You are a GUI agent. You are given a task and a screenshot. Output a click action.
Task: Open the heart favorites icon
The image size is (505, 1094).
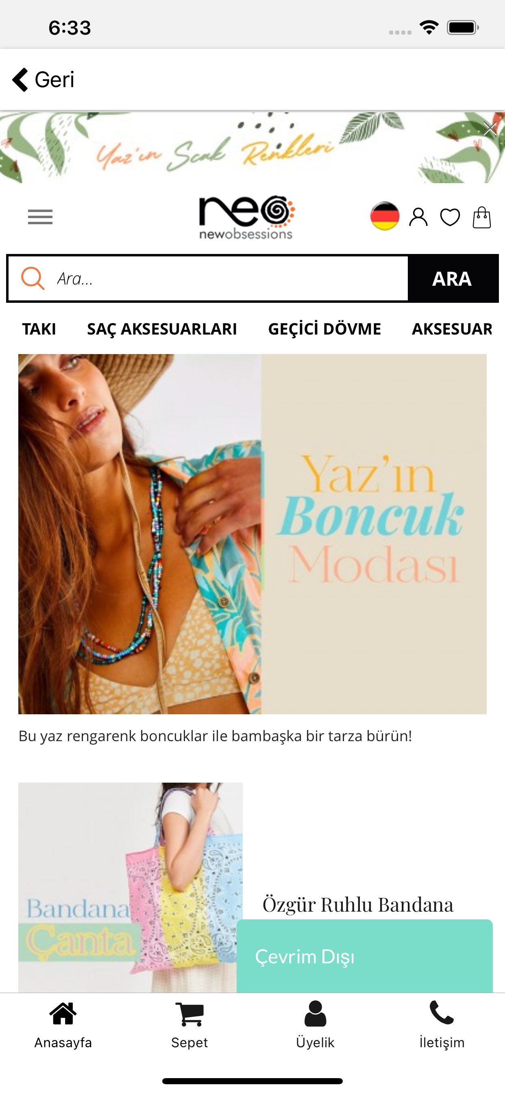pyautogui.click(x=450, y=217)
